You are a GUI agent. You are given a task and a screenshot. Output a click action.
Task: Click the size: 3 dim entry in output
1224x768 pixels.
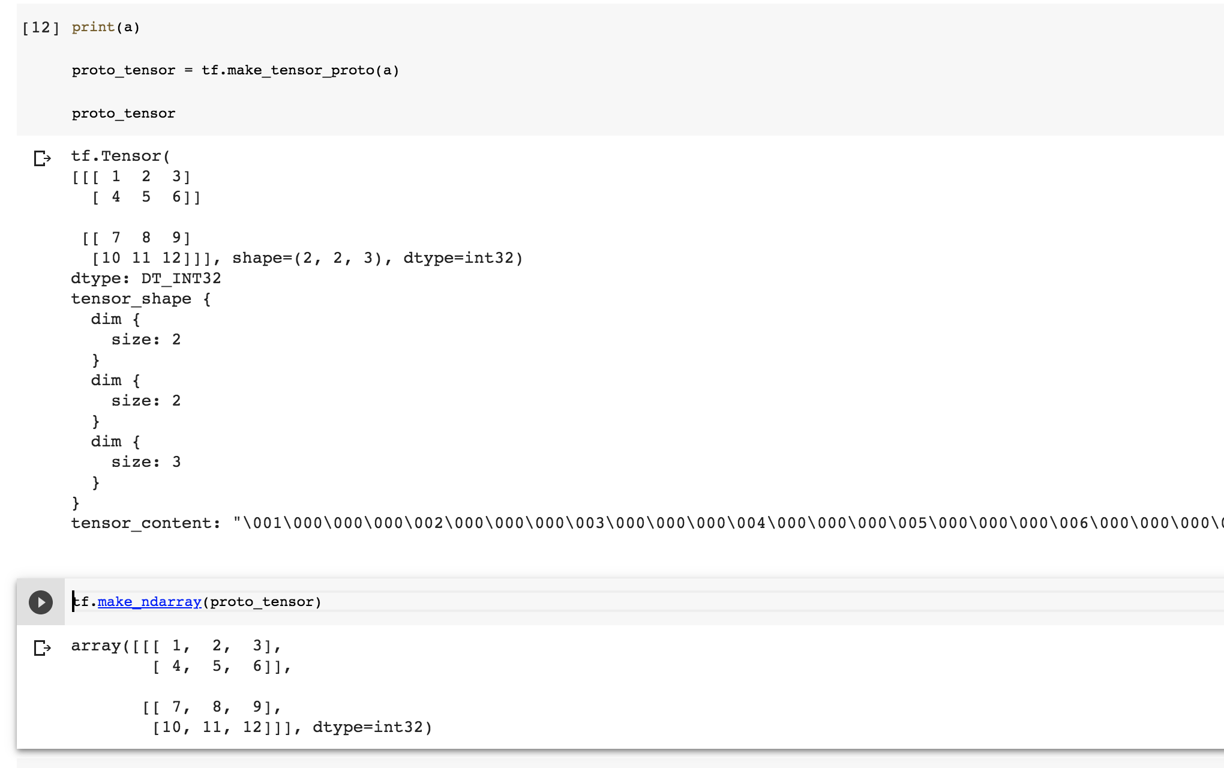click(146, 461)
